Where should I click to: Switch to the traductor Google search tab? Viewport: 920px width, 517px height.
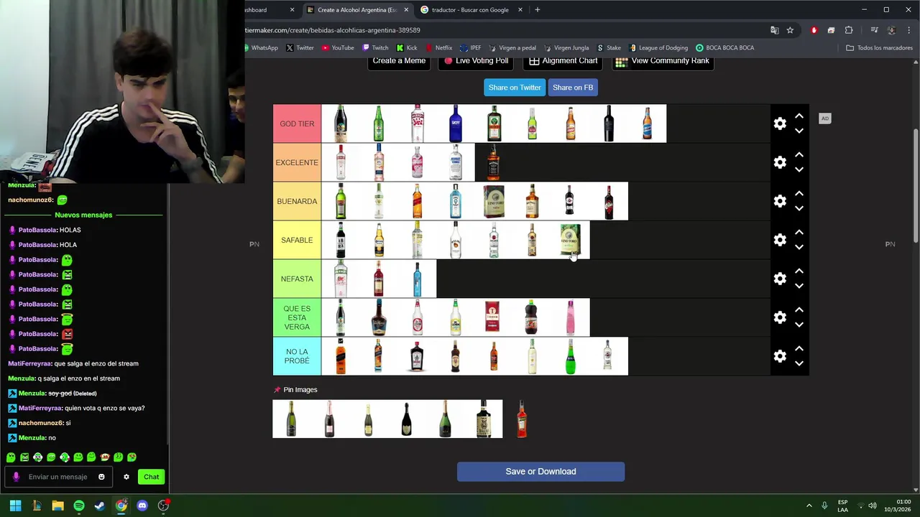click(470, 10)
